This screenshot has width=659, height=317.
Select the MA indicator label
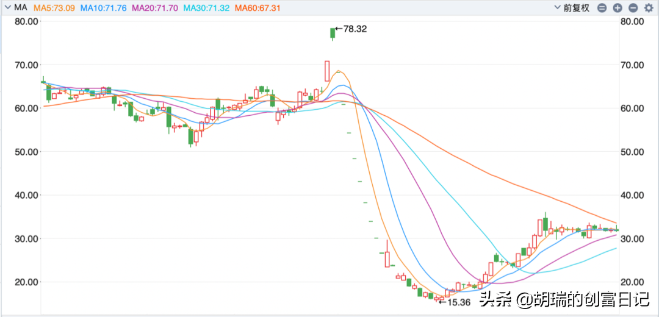point(21,7)
